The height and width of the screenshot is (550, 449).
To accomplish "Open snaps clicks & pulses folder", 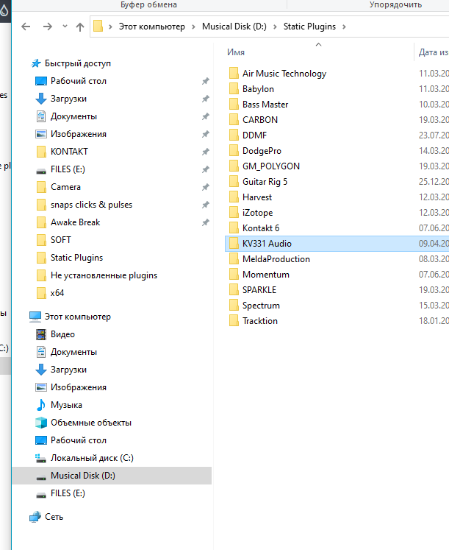I will pyautogui.click(x=91, y=205).
